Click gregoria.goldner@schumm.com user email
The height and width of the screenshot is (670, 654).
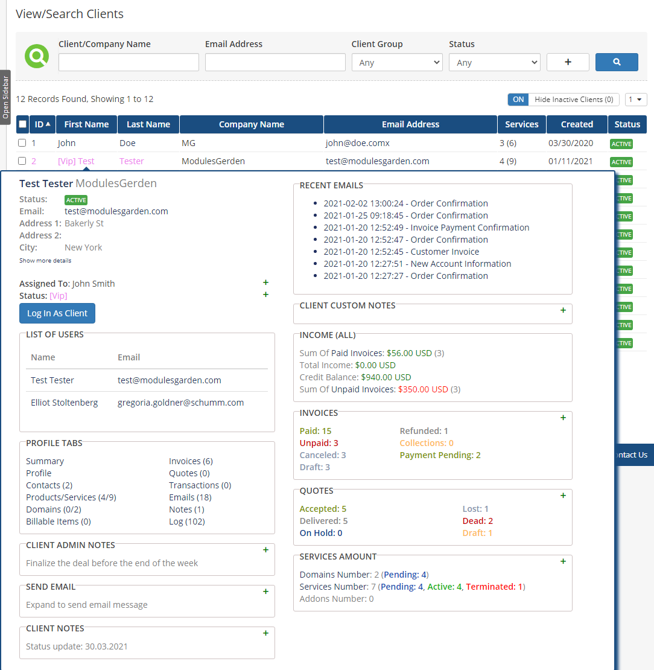(180, 403)
